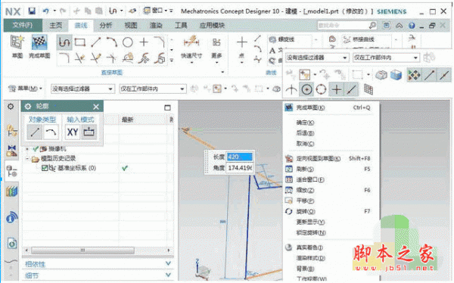Click the undo arrow in title bar
Viewport: 454px width, 283px height.
(x=46, y=11)
